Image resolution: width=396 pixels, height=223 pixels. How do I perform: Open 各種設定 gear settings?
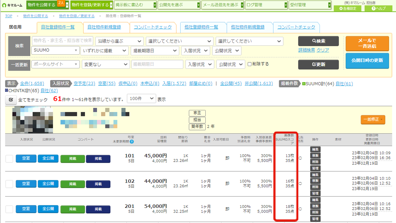pyautogui.click(x=348, y=8)
